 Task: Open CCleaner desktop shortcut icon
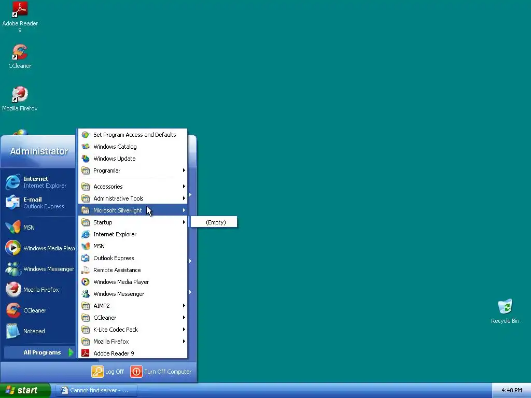pyautogui.click(x=20, y=52)
